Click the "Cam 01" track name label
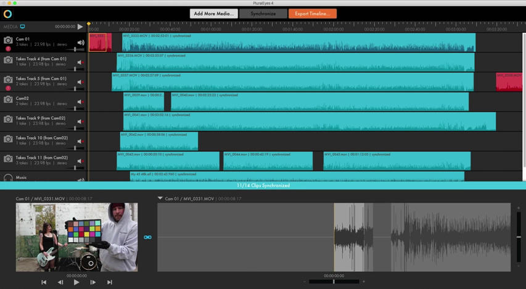The height and width of the screenshot is (289, 526). point(22,39)
